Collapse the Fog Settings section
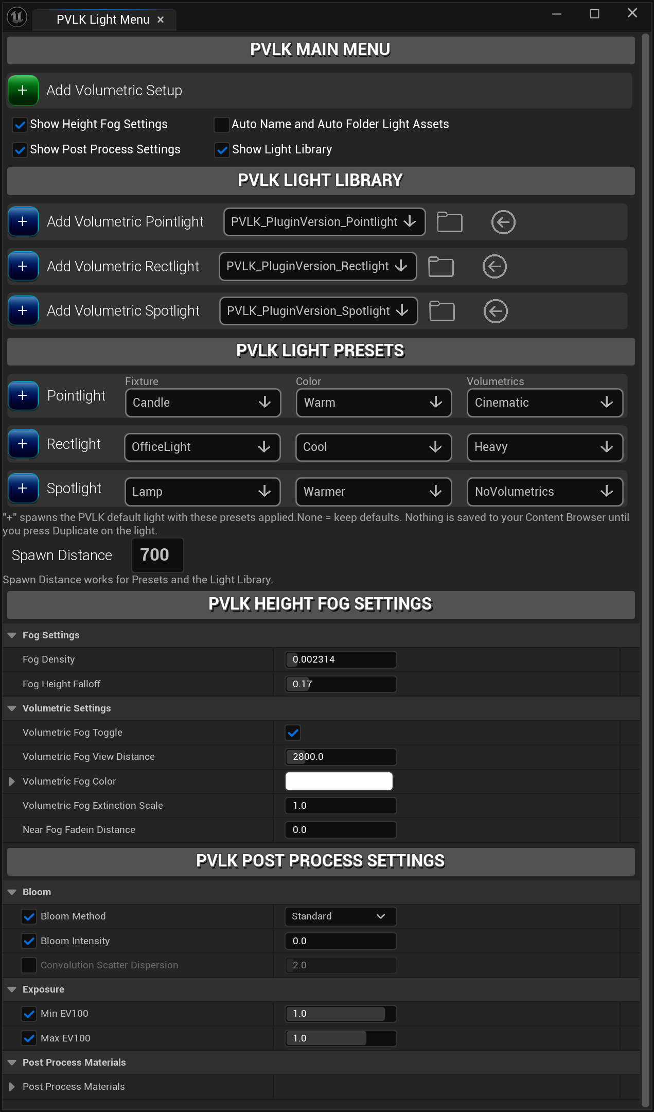Image resolution: width=654 pixels, height=1112 pixels. coord(12,635)
